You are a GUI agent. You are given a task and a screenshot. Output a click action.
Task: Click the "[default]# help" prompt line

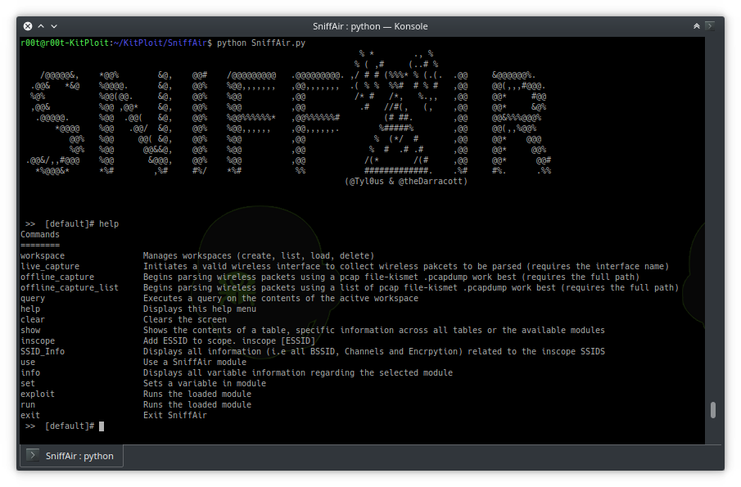[72, 224]
